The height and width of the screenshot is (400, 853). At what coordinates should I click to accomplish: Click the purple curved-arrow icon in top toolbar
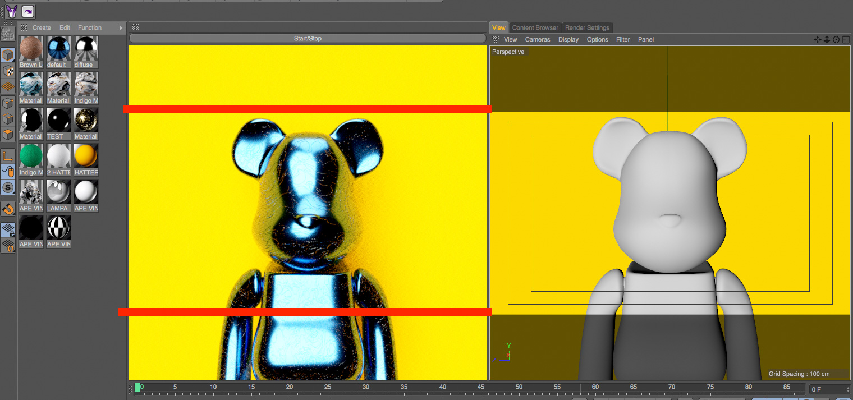click(x=27, y=11)
